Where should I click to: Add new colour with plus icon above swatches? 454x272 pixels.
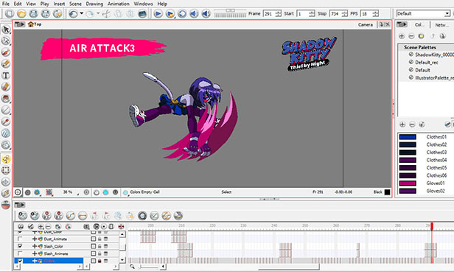pyautogui.click(x=402, y=125)
